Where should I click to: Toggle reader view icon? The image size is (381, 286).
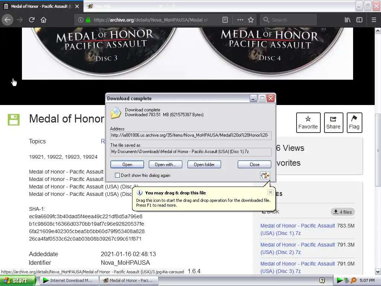click(225, 20)
